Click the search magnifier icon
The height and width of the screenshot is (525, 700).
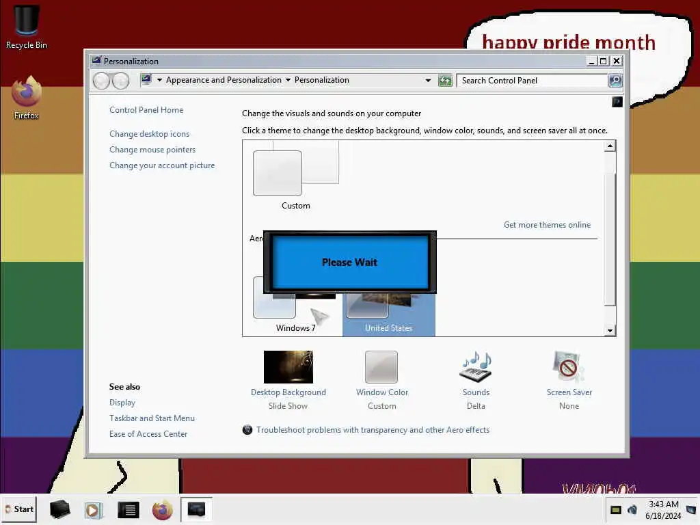[615, 81]
